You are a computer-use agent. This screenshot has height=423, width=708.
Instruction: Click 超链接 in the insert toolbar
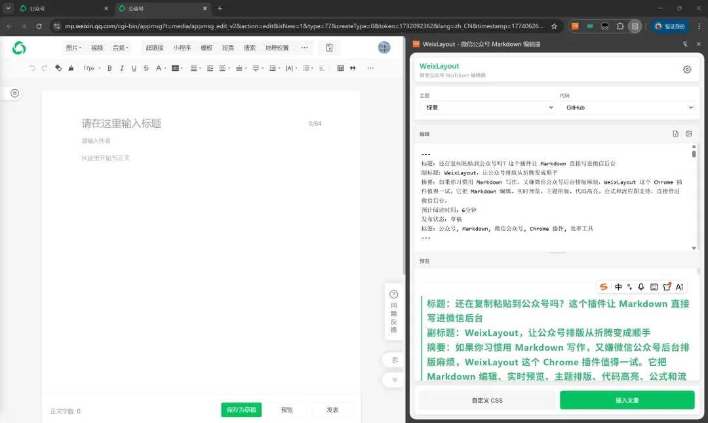click(155, 47)
